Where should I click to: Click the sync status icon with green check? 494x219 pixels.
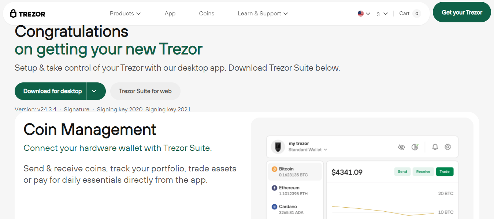point(415,146)
